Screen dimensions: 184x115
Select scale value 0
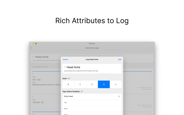point(68,84)
